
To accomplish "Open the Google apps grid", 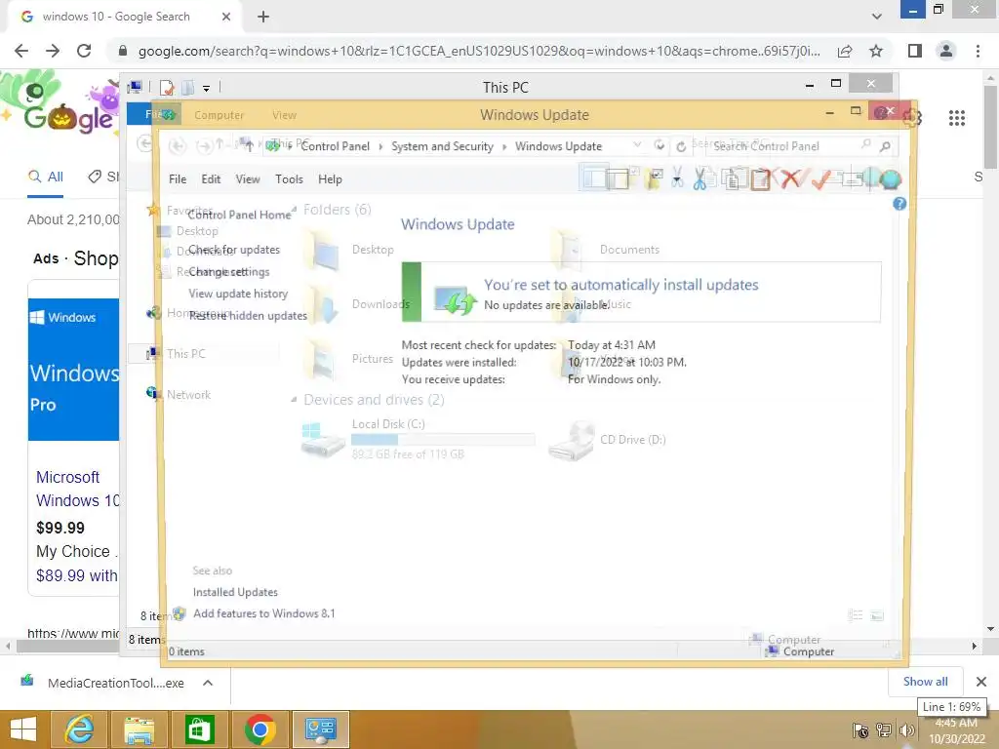I will click(x=956, y=118).
